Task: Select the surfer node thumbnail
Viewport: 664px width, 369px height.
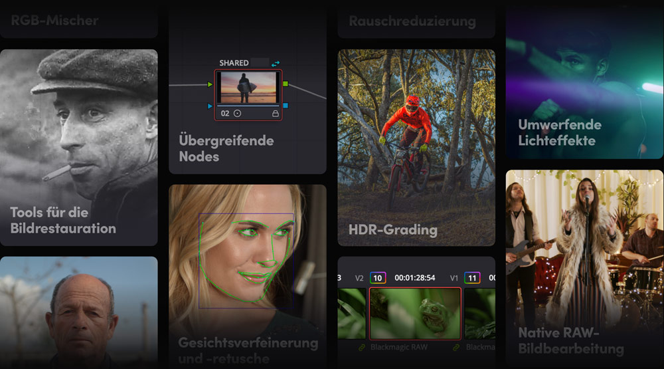Action: click(248, 87)
